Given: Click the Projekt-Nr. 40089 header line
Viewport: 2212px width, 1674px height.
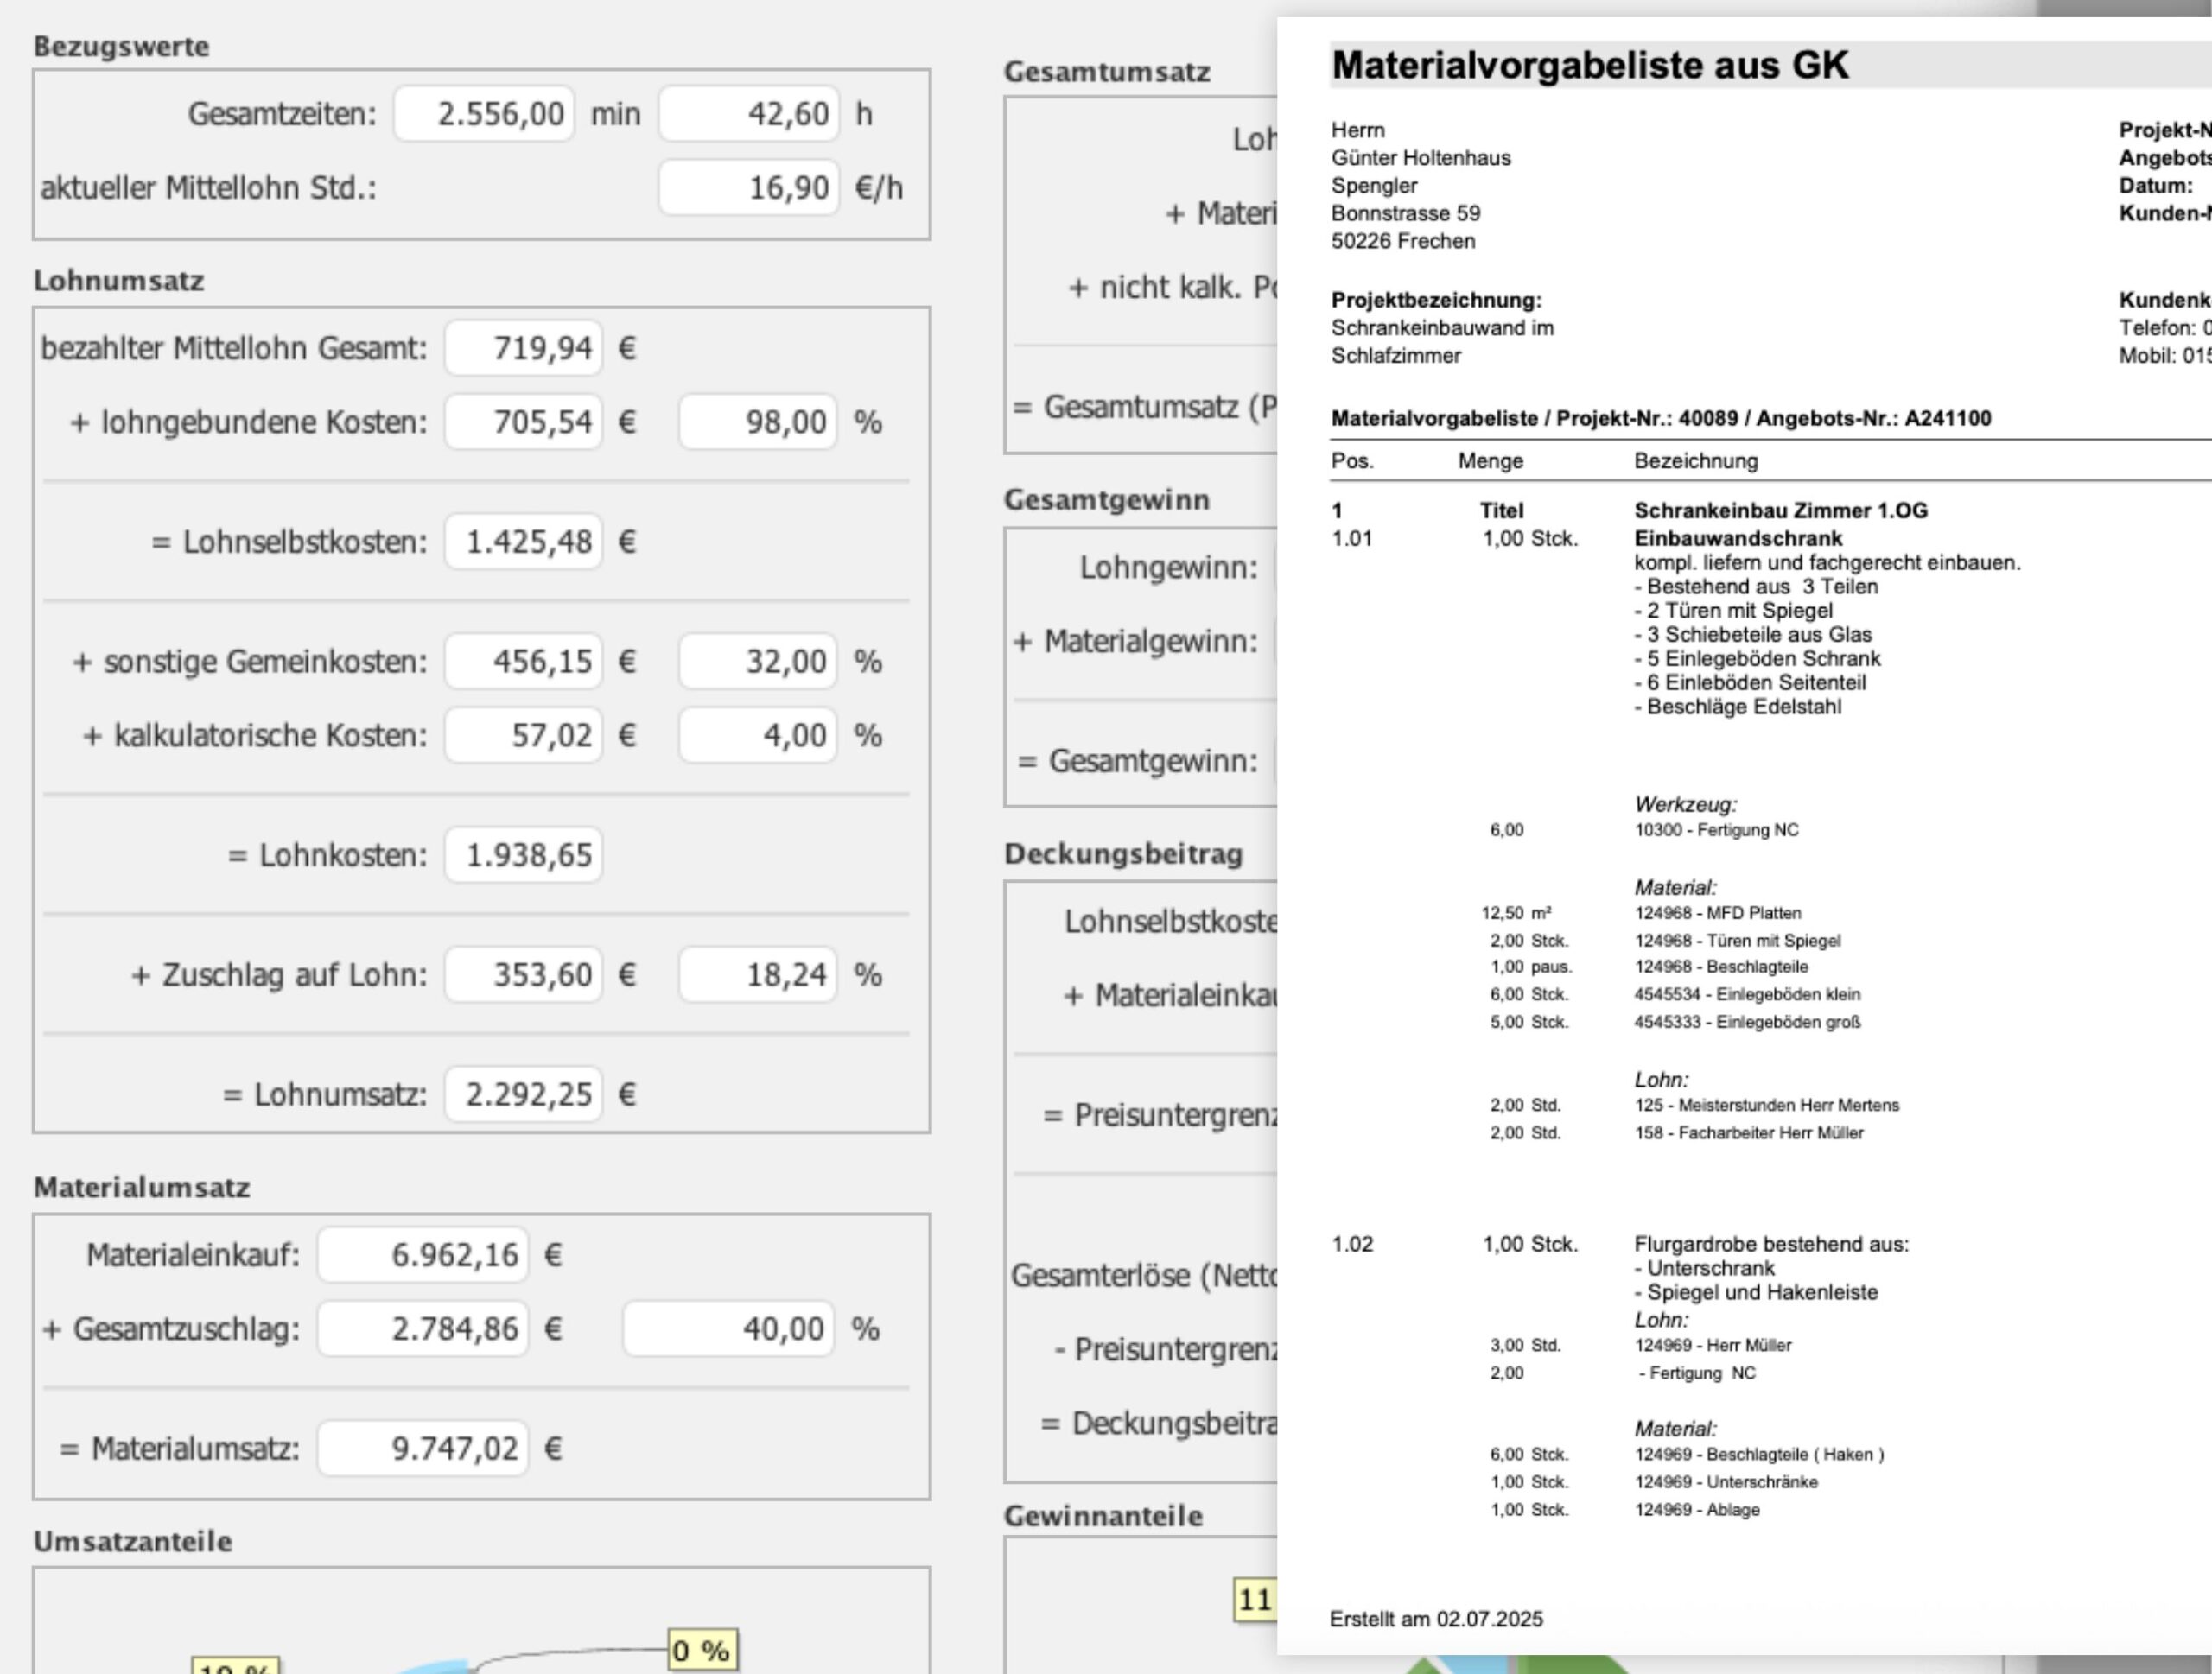Looking at the screenshot, I should tap(1661, 419).
